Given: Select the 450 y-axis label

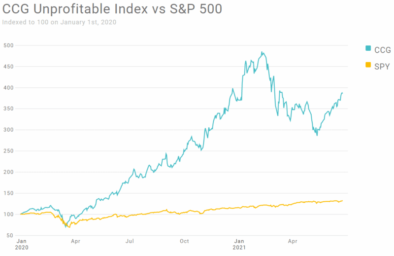Looking at the screenshot, I should [8, 67].
